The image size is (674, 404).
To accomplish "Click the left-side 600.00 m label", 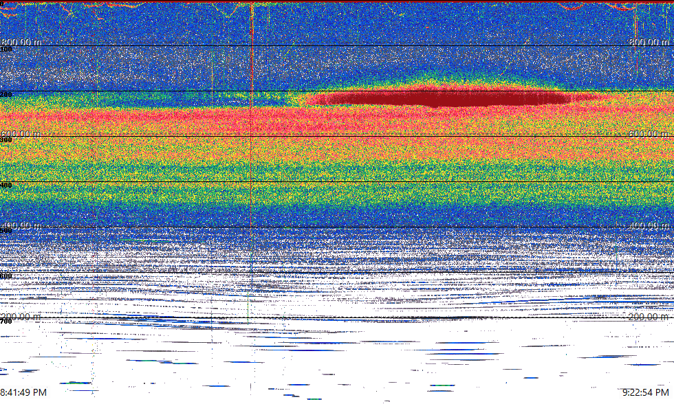I will (21, 133).
